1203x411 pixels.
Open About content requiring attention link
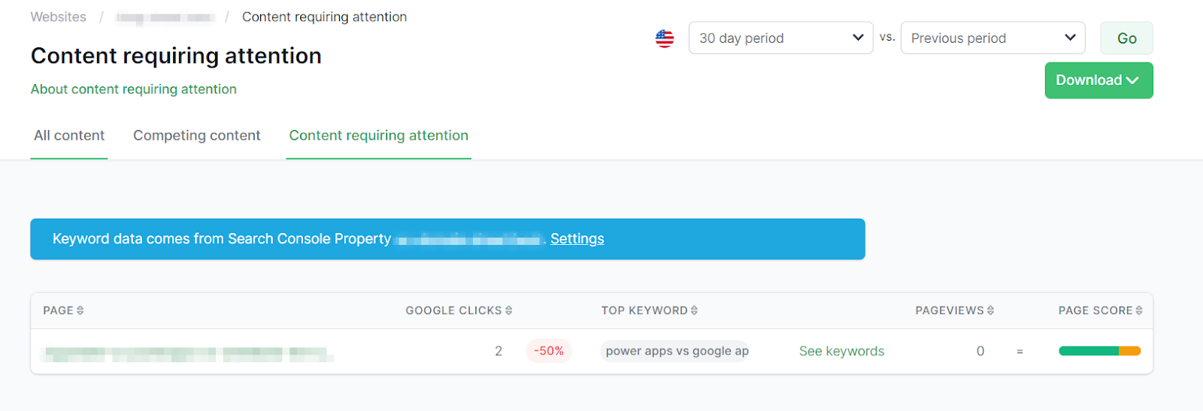coord(134,89)
